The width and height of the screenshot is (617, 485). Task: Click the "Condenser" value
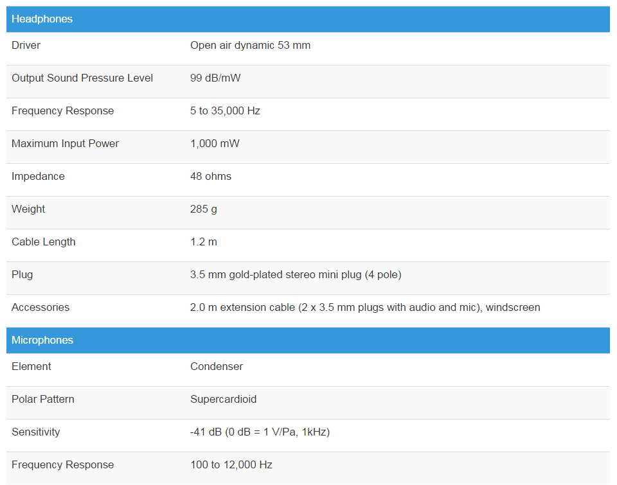(x=217, y=366)
